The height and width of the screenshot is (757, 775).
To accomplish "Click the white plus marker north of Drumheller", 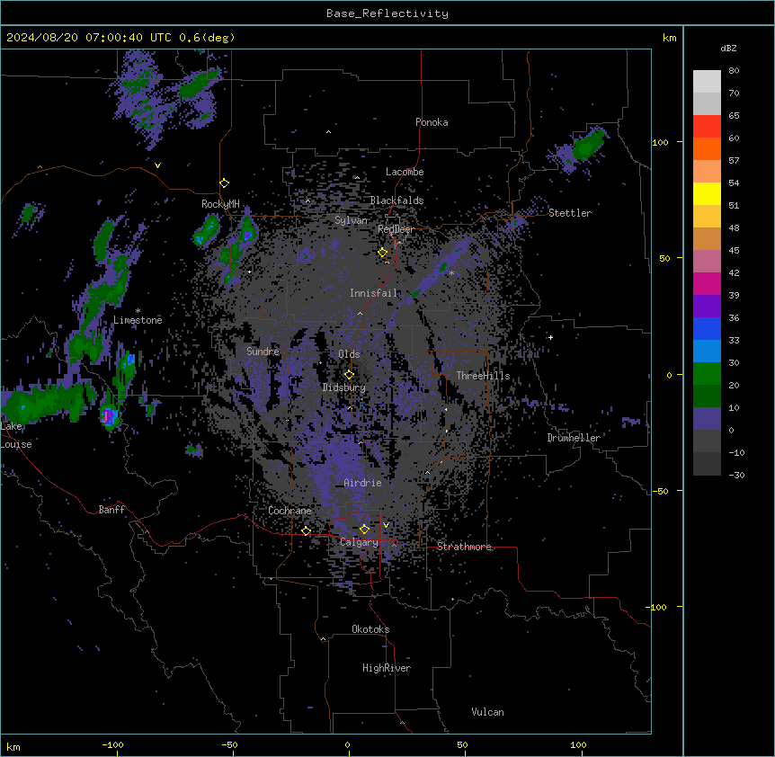I will [550, 337].
